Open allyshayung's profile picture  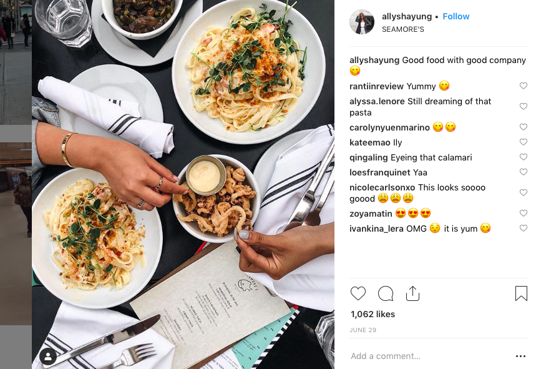click(x=362, y=22)
